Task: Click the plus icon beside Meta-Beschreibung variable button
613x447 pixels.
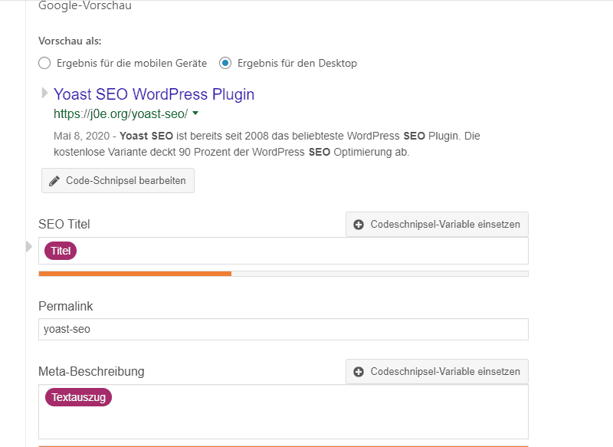Action: pyautogui.click(x=359, y=371)
